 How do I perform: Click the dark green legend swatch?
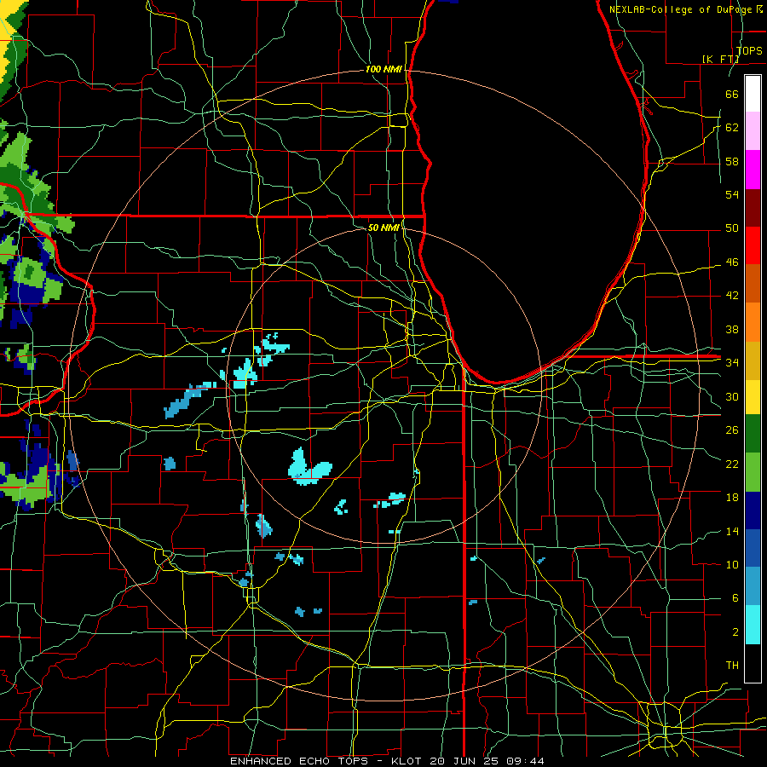(753, 434)
